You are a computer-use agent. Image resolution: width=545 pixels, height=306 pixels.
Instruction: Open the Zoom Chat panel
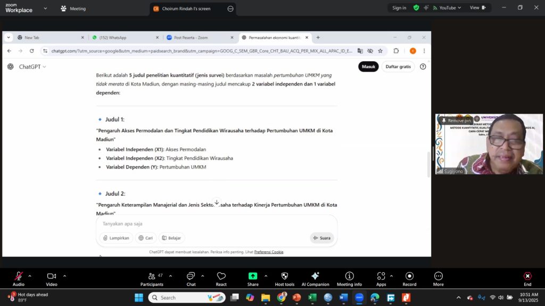click(x=191, y=279)
